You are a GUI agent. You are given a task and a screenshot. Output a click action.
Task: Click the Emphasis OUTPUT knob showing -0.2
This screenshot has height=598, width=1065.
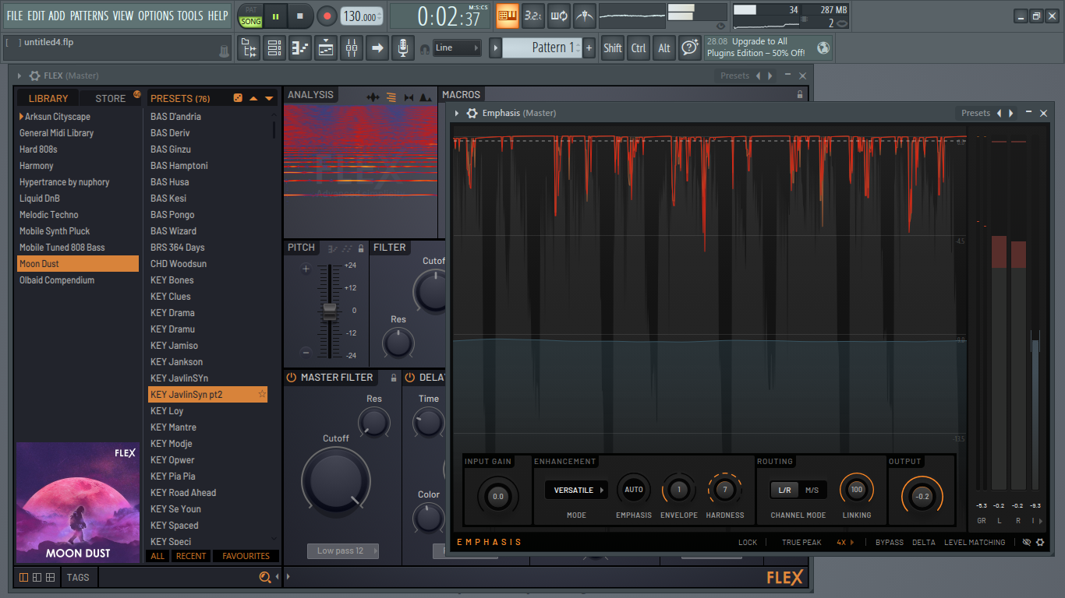click(x=922, y=496)
